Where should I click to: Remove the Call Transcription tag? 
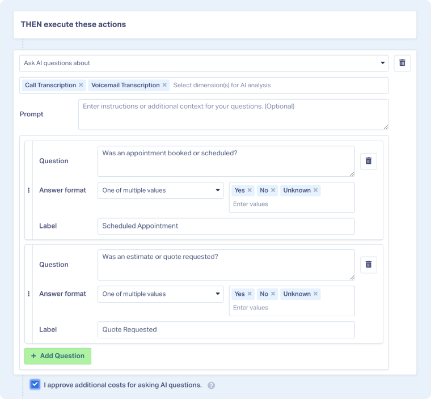point(81,85)
